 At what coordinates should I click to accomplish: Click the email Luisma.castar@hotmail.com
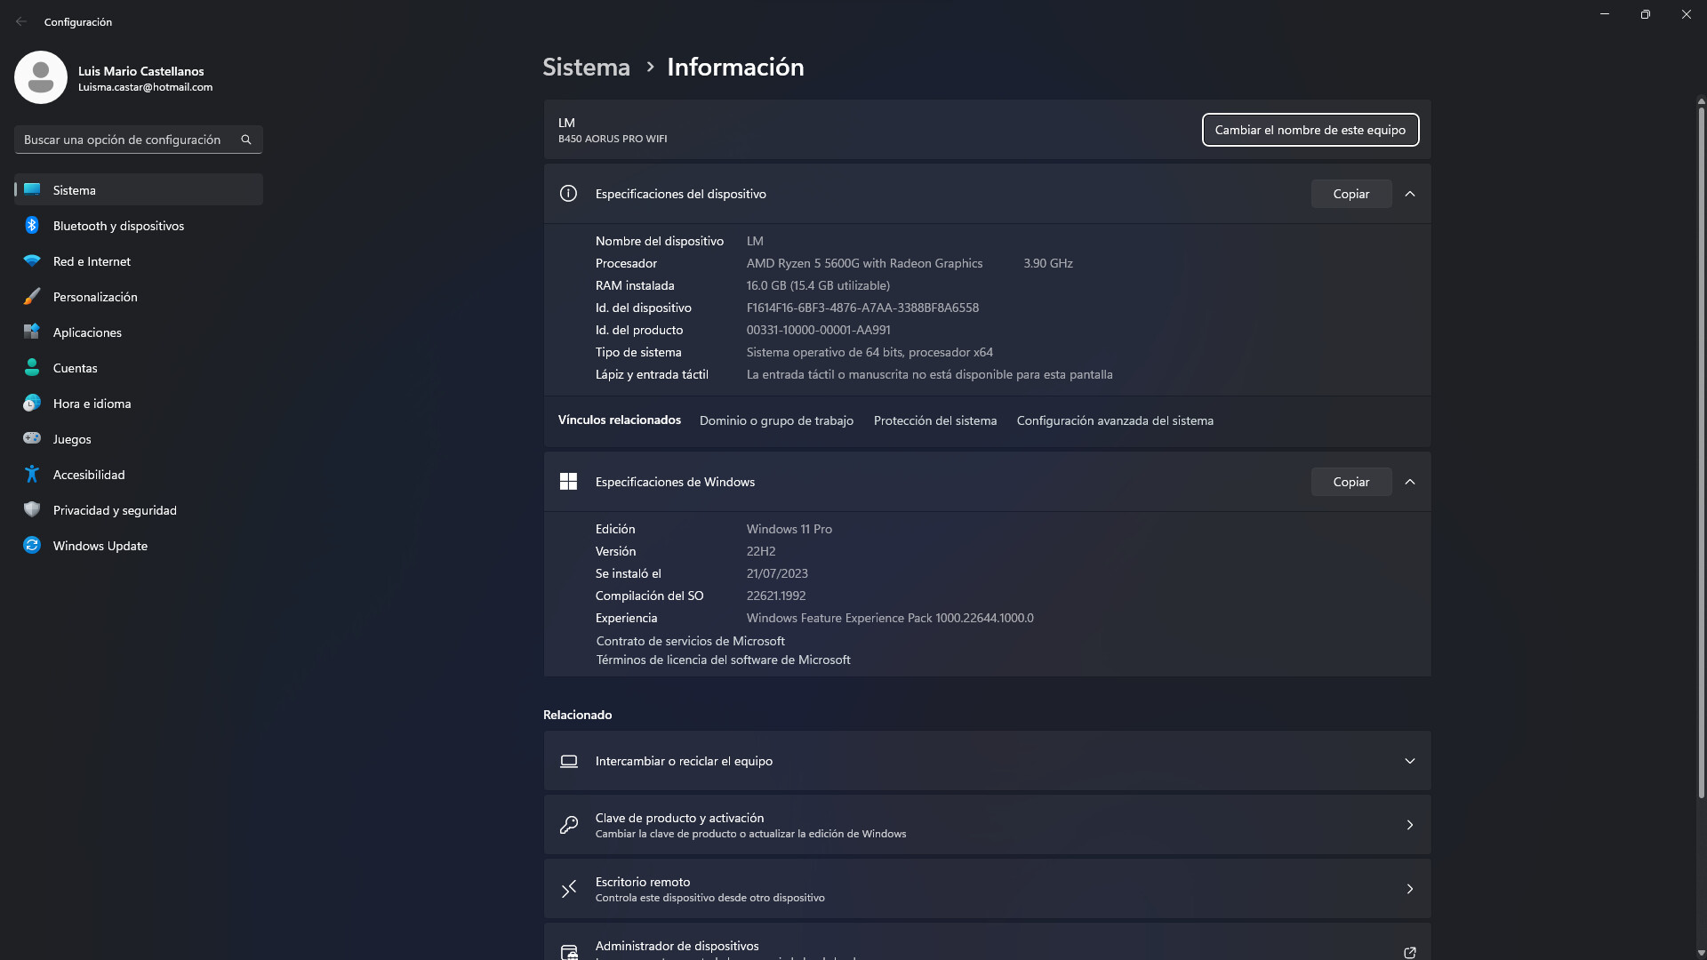145,87
